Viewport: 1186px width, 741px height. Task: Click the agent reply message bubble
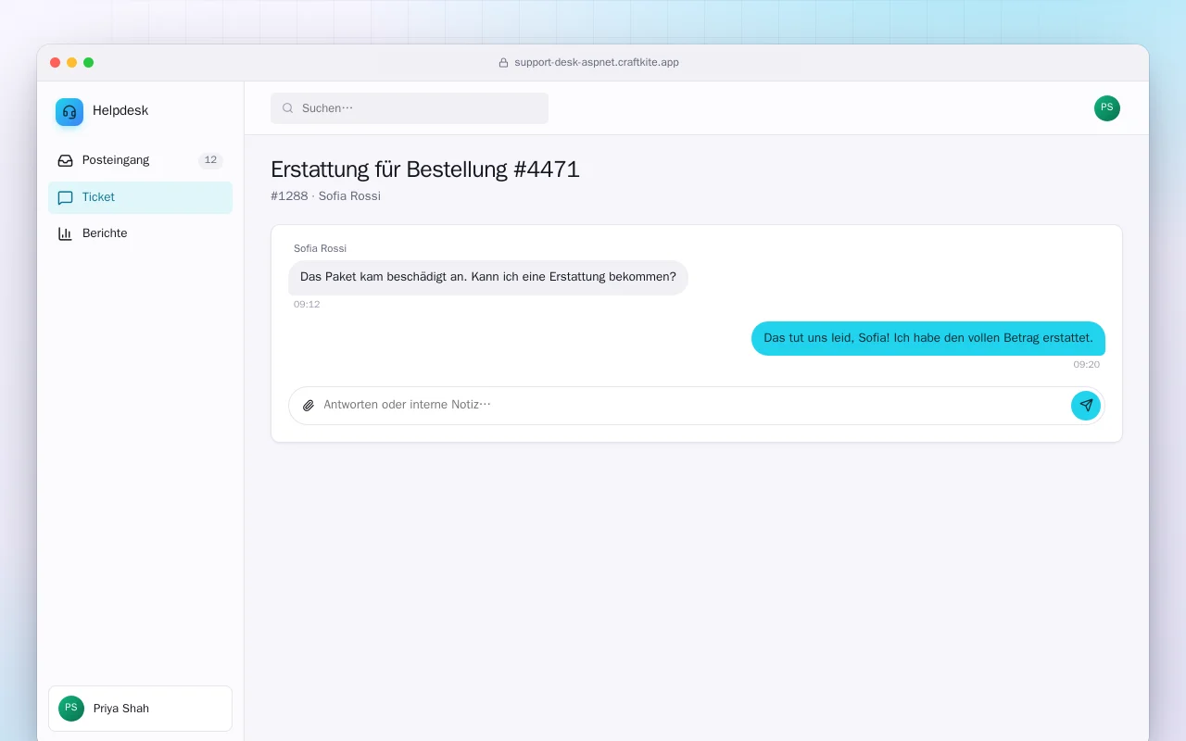(928, 338)
